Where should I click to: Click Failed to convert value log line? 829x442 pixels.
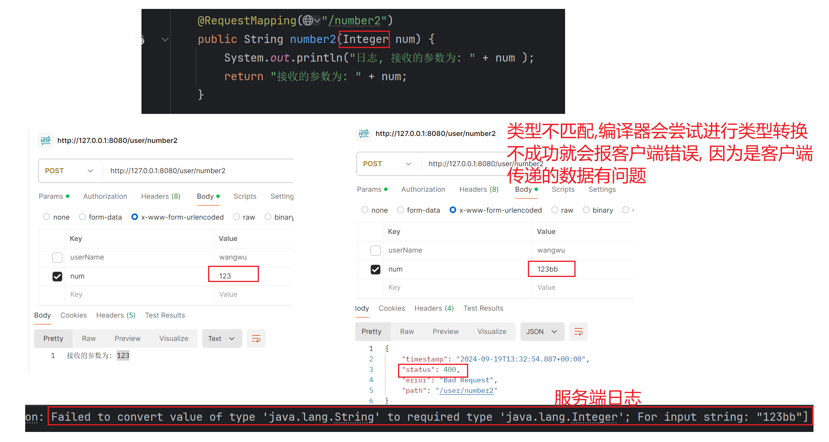(429, 417)
